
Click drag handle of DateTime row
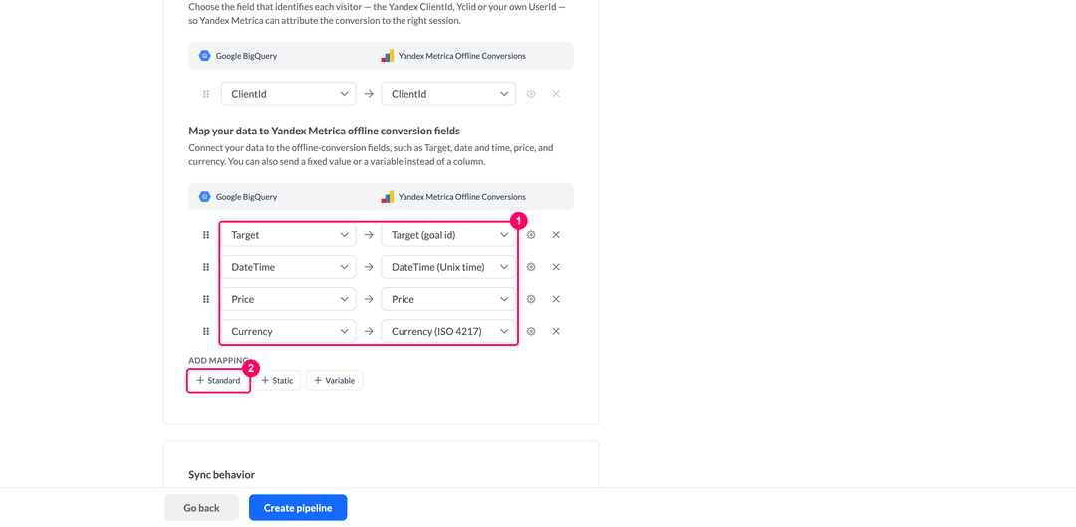206,267
